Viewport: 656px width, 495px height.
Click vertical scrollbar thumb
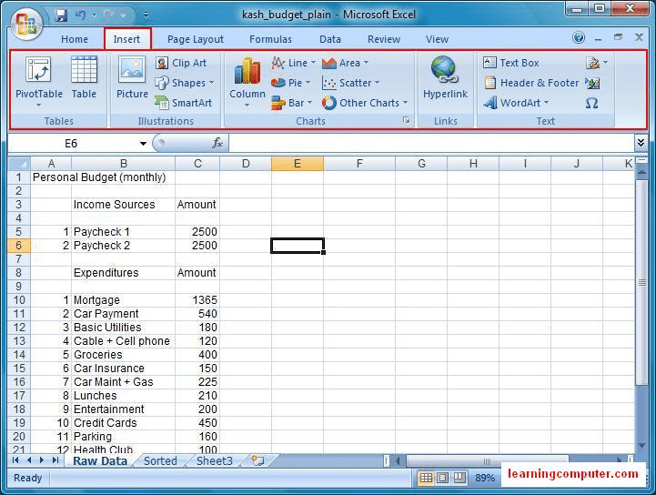coord(641,282)
